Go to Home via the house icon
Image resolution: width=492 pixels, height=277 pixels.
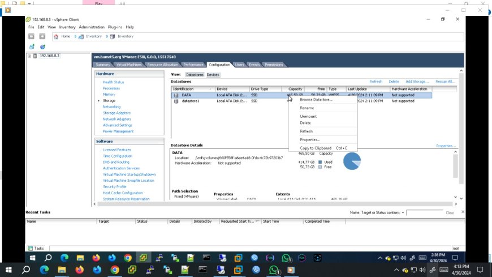tap(56, 36)
